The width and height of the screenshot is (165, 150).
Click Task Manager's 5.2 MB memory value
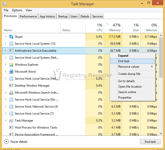coord(116,121)
